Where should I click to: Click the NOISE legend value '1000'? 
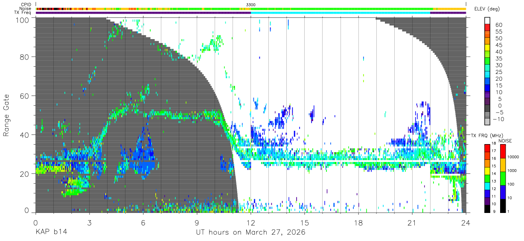point(512,170)
